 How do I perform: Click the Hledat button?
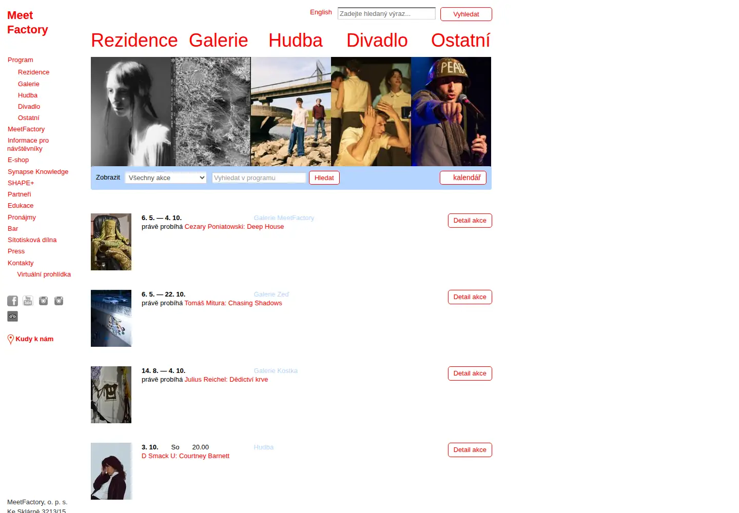click(x=324, y=177)
